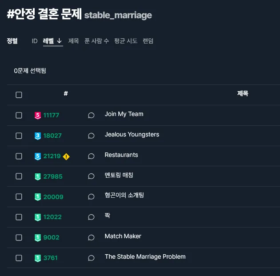The width and height of the screenshot is (280, 276).
Task: Click tier badge icon of problem 11177
Action: (x=38, y=116)
